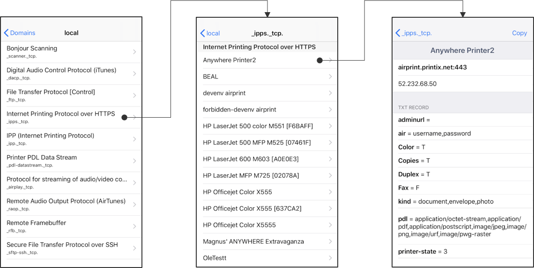Copy the Anywhere Printer2 details
The image size is (534, 268).
pos(519,33)
